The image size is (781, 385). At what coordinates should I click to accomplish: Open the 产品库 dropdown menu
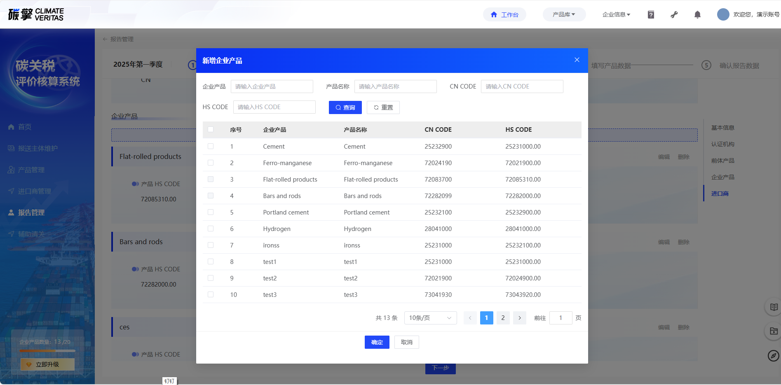pos(564,14)
